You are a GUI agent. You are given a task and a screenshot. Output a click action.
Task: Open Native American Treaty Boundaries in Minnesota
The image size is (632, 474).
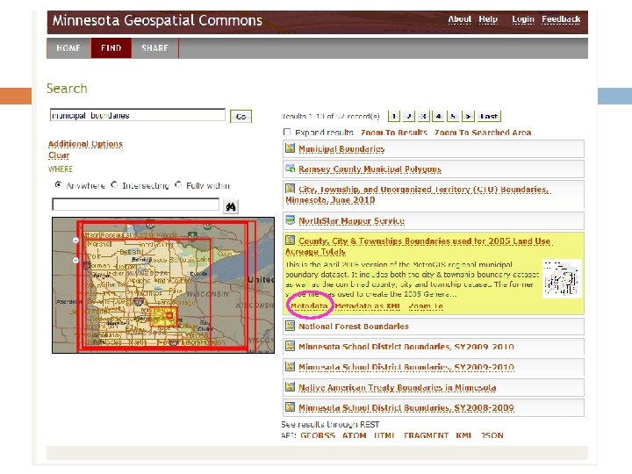[x=397, y=387]
